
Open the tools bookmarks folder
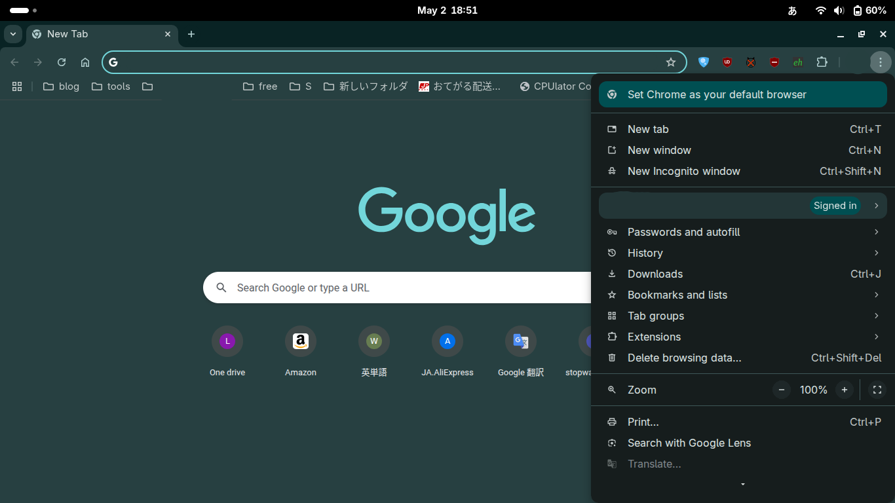pyautogui.click(x=111, y=86)
